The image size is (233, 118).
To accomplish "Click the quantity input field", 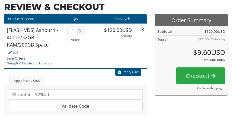I will 75,31.
